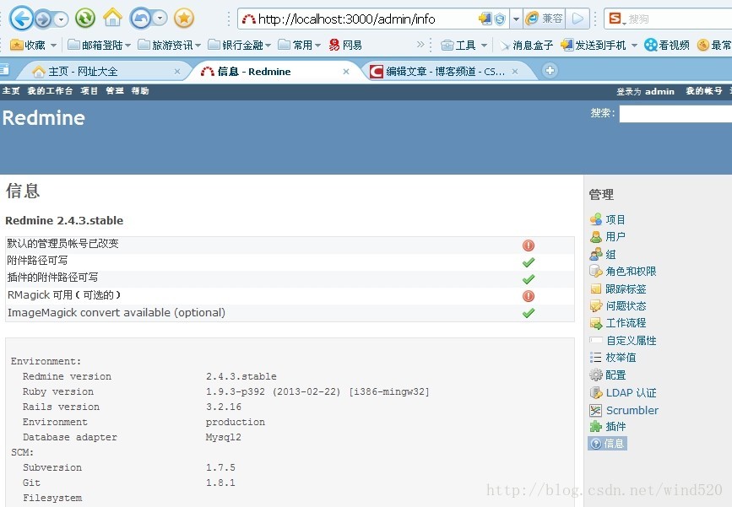Open Scrumbler in the admin sidebar
This screenshot has width=732, height=507.
pos(632,411)
